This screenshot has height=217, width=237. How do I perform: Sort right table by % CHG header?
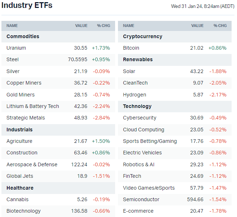click(x=220, y=26)
